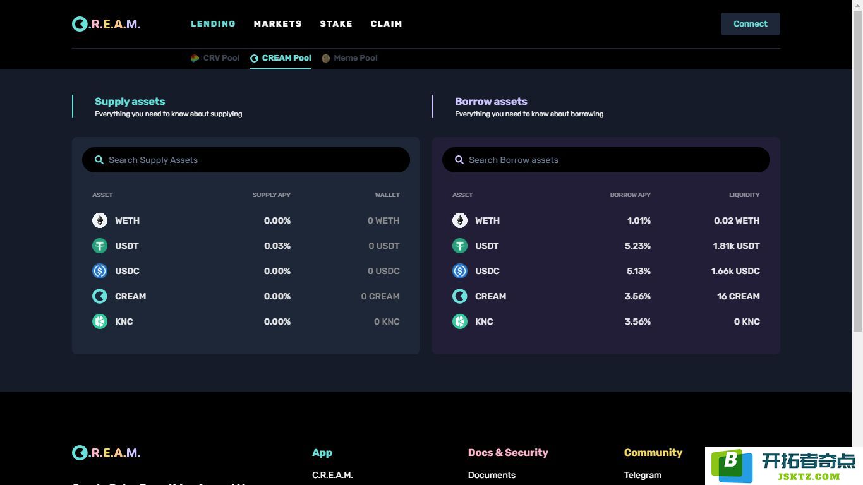Open the STAKE menu

click(336, 24)
